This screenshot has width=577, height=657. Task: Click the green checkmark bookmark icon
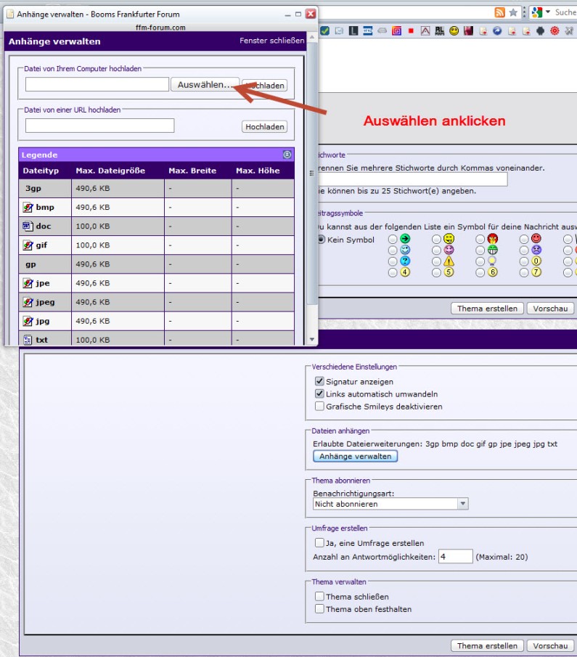tap(324, 31)
